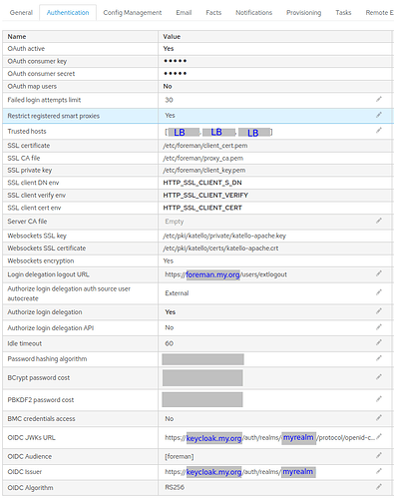The image size is (394, 498).
Task: Edit OIDC Algorithm with the pencil icon
Action: tap(379, 487)
